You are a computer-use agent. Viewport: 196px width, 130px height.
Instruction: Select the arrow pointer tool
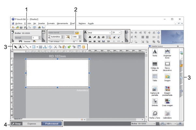tap(16, 47)
